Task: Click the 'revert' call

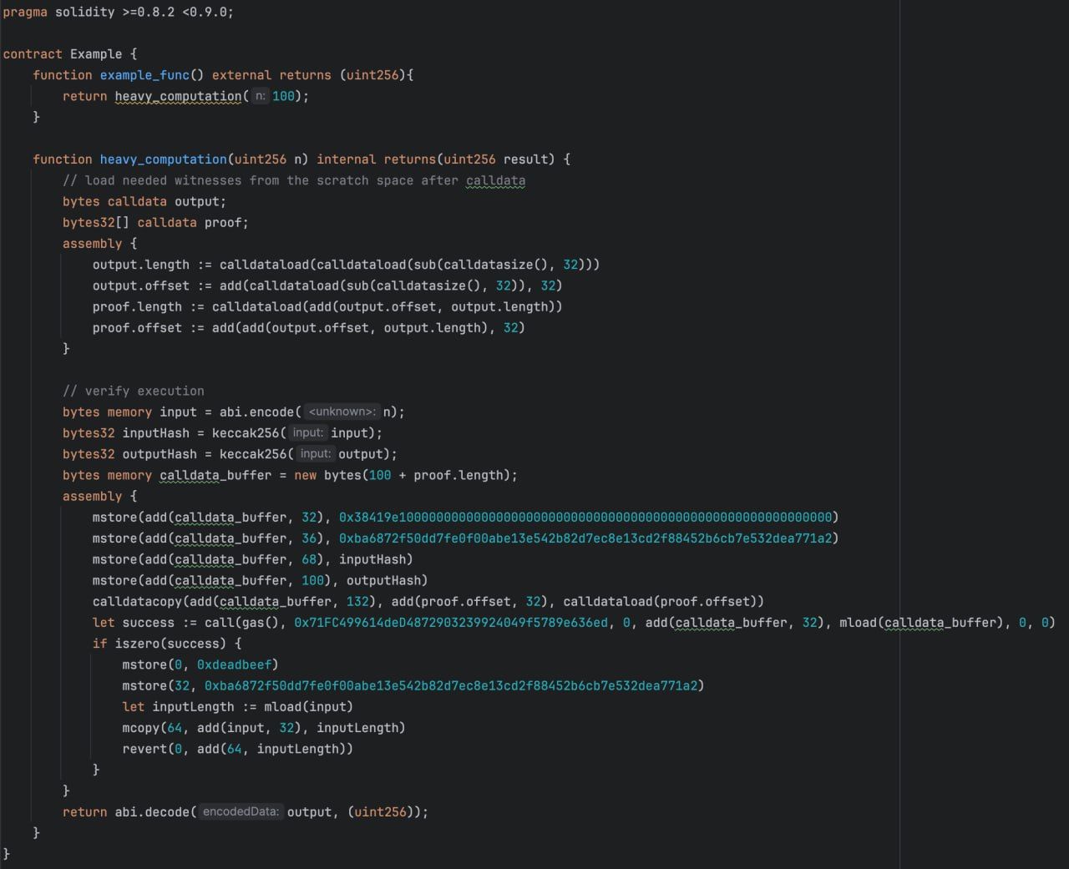Action: [144, 749]
